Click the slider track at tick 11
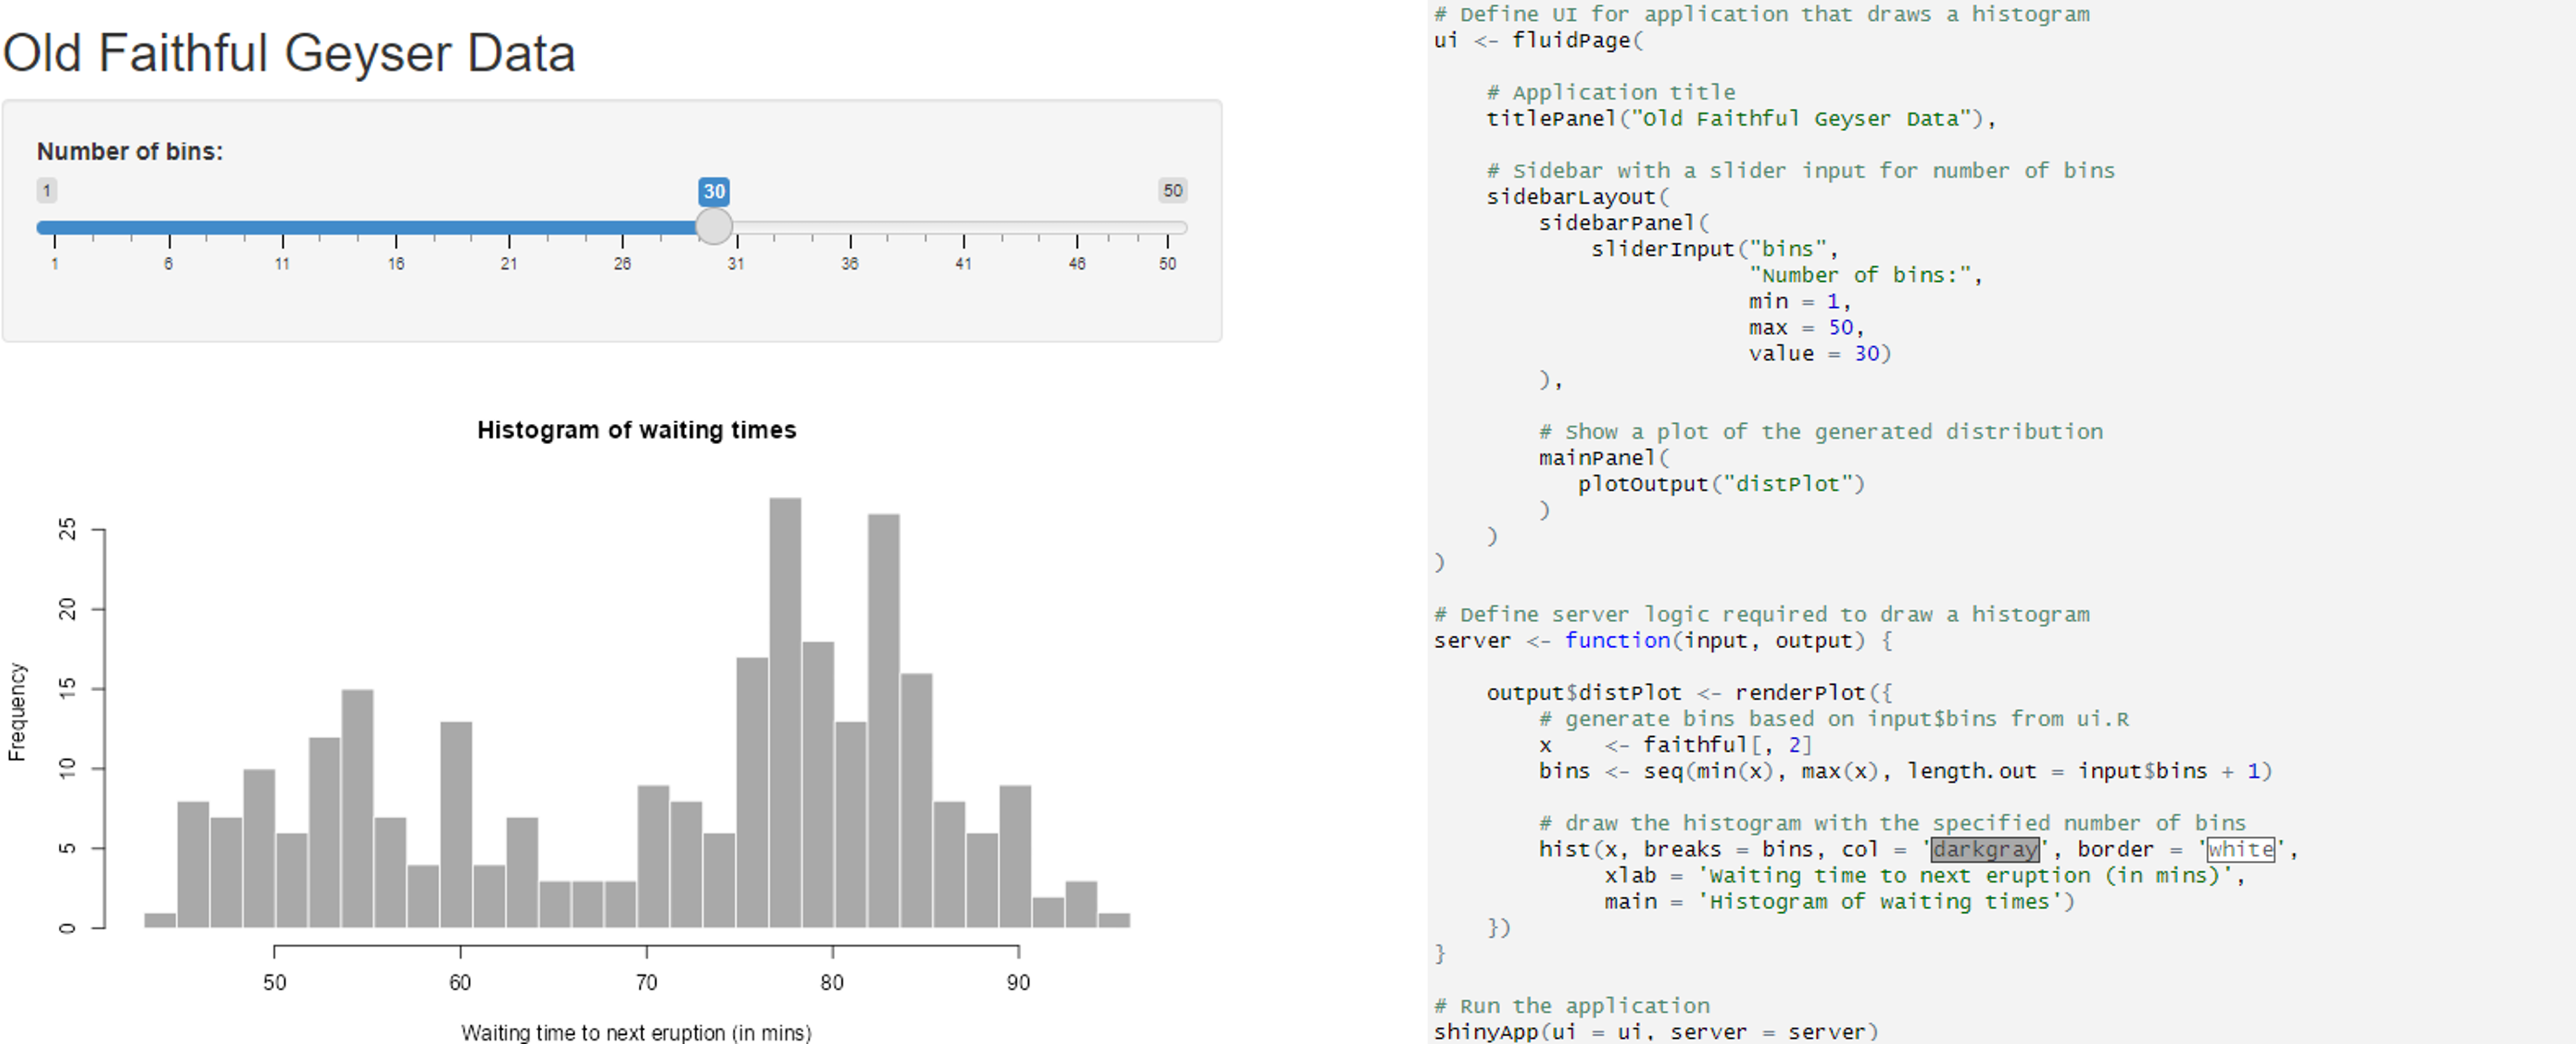Viewport: 2576px width, 1044px height. [282, 228]
